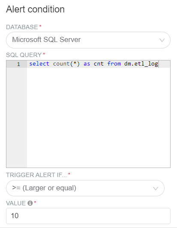The image size is (177, 228).
Task: Click the VALUE info icon
Action: [30, 203]
